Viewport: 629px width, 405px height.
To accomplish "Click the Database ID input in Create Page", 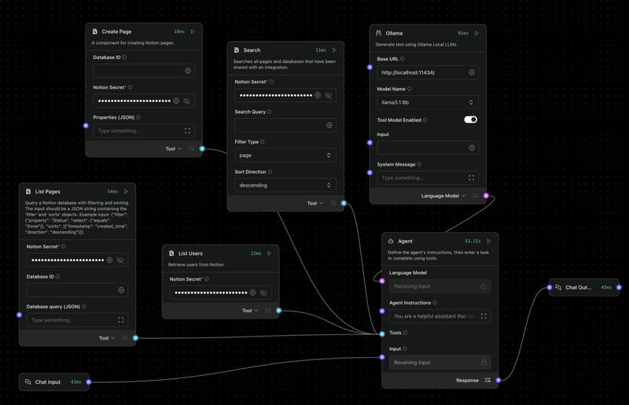I will [144, 71].
